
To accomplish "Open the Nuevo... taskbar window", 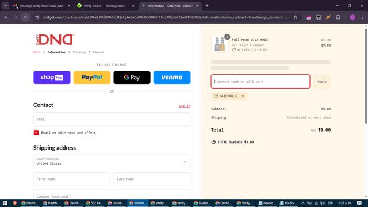I will [x=267, y=203].
